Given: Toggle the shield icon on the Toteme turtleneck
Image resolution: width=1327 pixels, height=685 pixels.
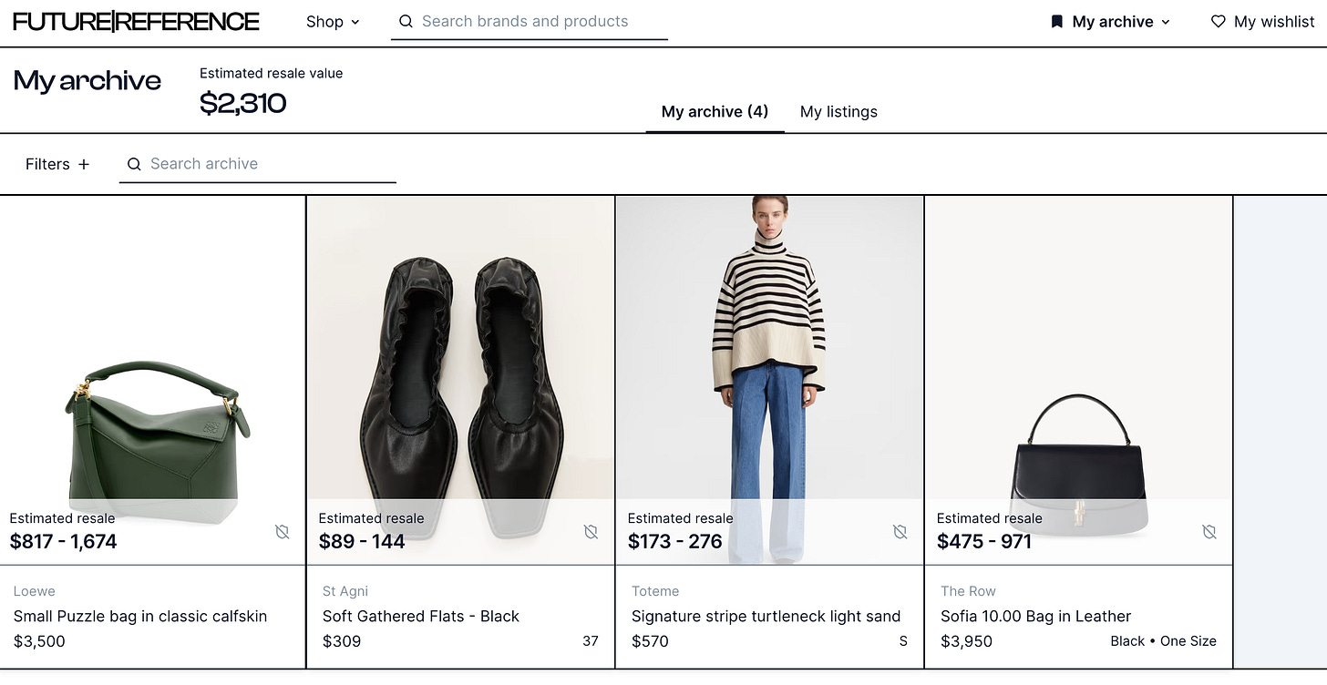Looking at the screenshot, I should 900,531.
